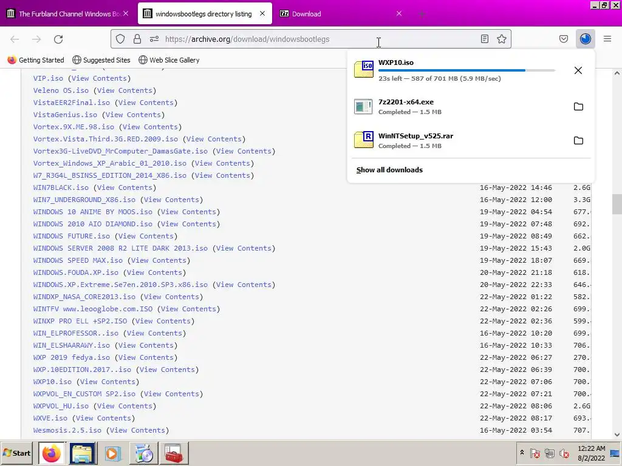Viewport: 622px width, 466px height.
Task: Open WINDOWS SPEED MAX.iso link
Action: [x=78, y=260]
